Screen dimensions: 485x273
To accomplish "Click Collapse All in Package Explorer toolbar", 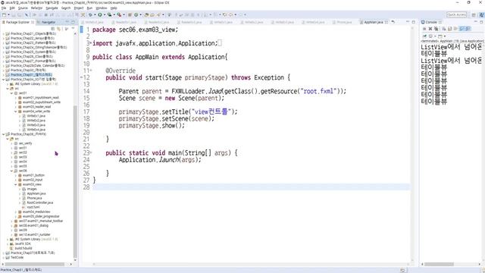I will pos(53,29).
